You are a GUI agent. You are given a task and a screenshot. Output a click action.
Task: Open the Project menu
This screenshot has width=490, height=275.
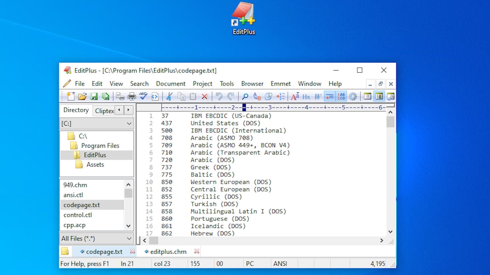click(x=203, y=84)
